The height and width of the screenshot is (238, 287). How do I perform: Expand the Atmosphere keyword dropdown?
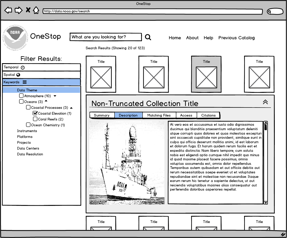pos(55,96)
